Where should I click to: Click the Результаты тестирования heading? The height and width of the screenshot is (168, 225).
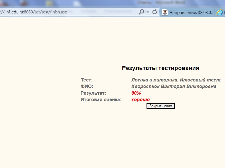tap(160, 68)
